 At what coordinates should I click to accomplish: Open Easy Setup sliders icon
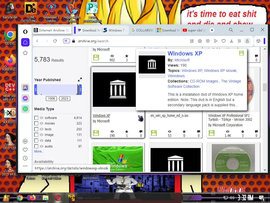[x=239, y=41]
